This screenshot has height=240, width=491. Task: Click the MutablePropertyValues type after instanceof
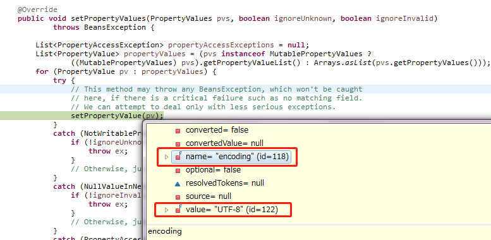[x=316, y=54]
